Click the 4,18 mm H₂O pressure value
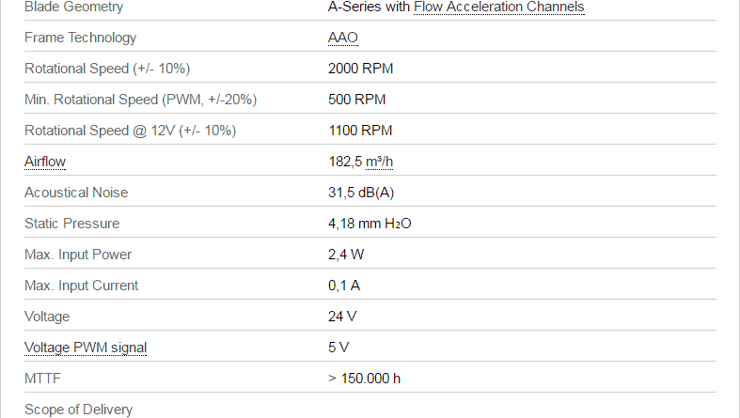Image resolution: width=740 pixels, height=418 pixels. pyautogui.click(x=370, y=224)
